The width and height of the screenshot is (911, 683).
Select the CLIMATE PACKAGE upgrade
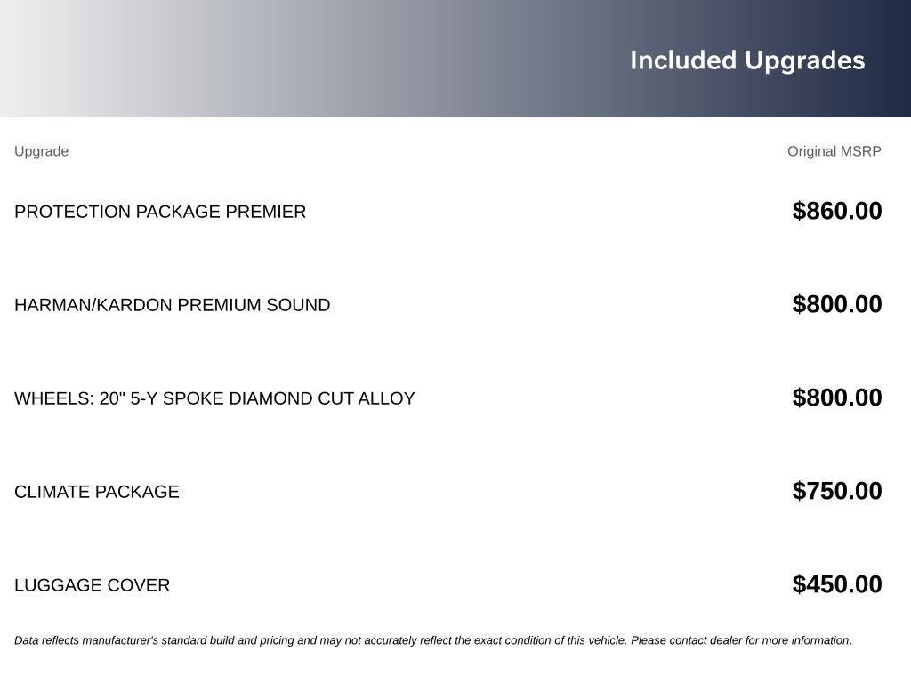point(96,492)
